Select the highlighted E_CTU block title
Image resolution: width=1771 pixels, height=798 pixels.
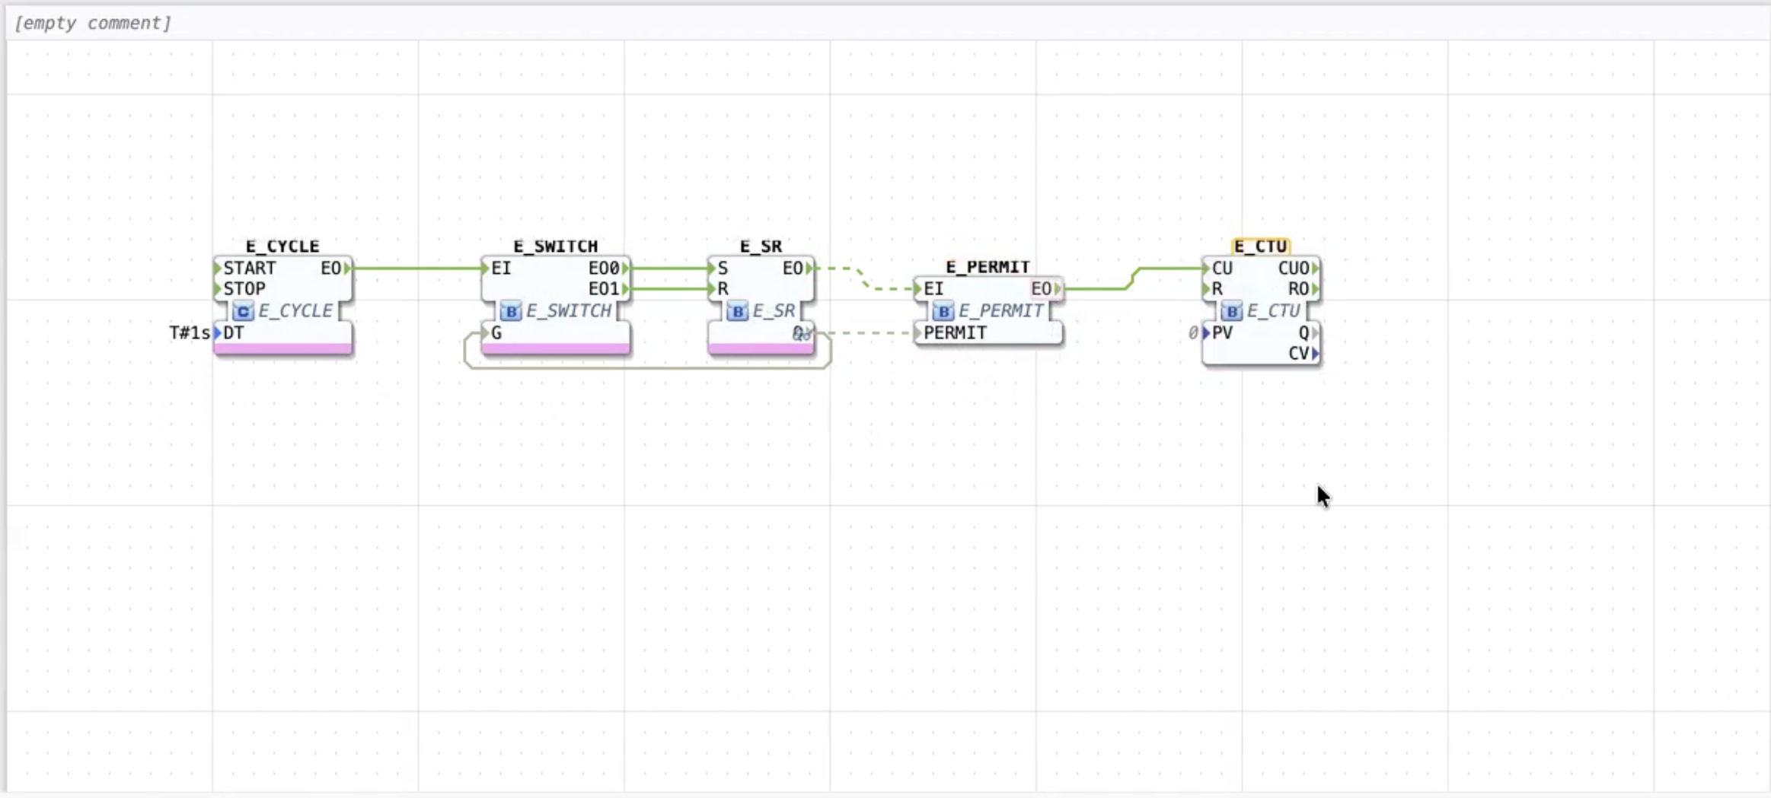click(x=1261, y=246)
